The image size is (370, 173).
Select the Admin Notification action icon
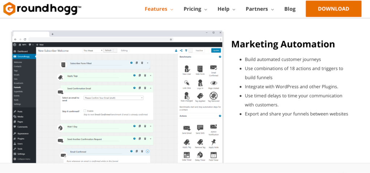pos(214,127)
